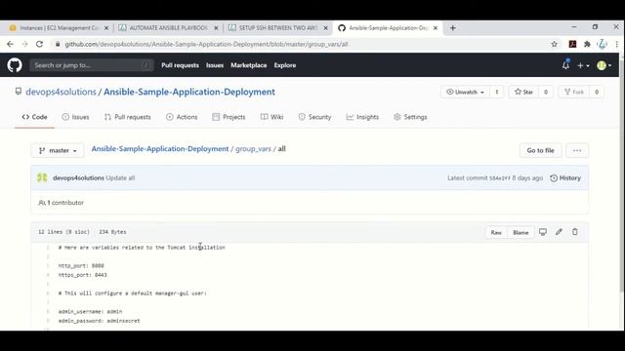This screenshot has width=625, height=351.
Task: Select the Security tab
Action: (x=314, y=117)
